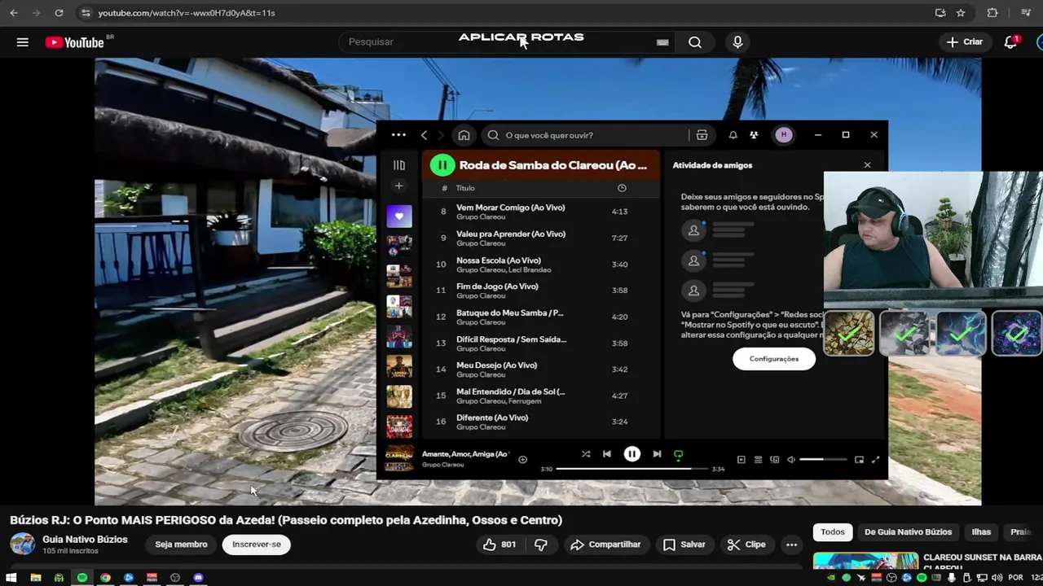Open Spotify Browse icon beside search box
1043x586 pixels.
[702, 135]
